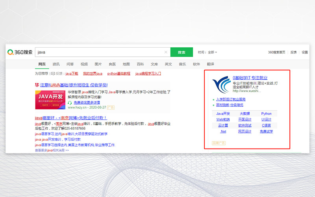Open 因材施教,分级培优 link
Image resolution: width=315 pixels, height=197 pixels.
pos(230,105)
